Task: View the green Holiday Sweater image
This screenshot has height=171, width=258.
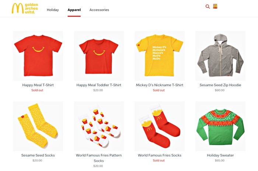Action: (x=220, y=126)
